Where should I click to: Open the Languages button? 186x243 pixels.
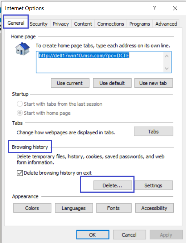(74, 208)
